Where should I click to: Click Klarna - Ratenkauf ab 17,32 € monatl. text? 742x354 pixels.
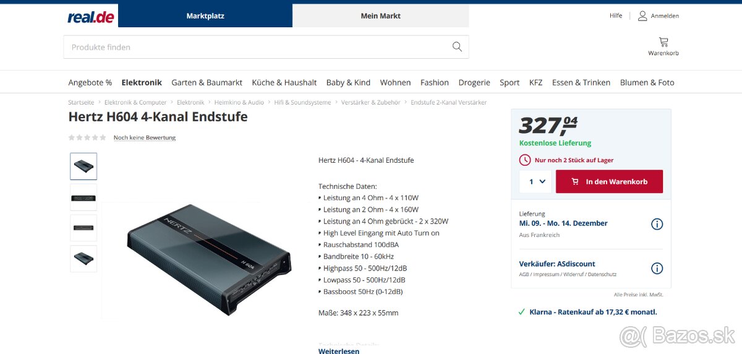(x=593, y=312)
